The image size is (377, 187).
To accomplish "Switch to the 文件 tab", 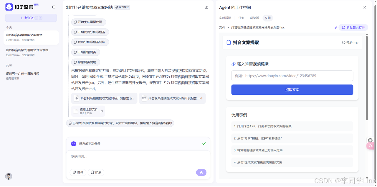I will tap(267, 18).
